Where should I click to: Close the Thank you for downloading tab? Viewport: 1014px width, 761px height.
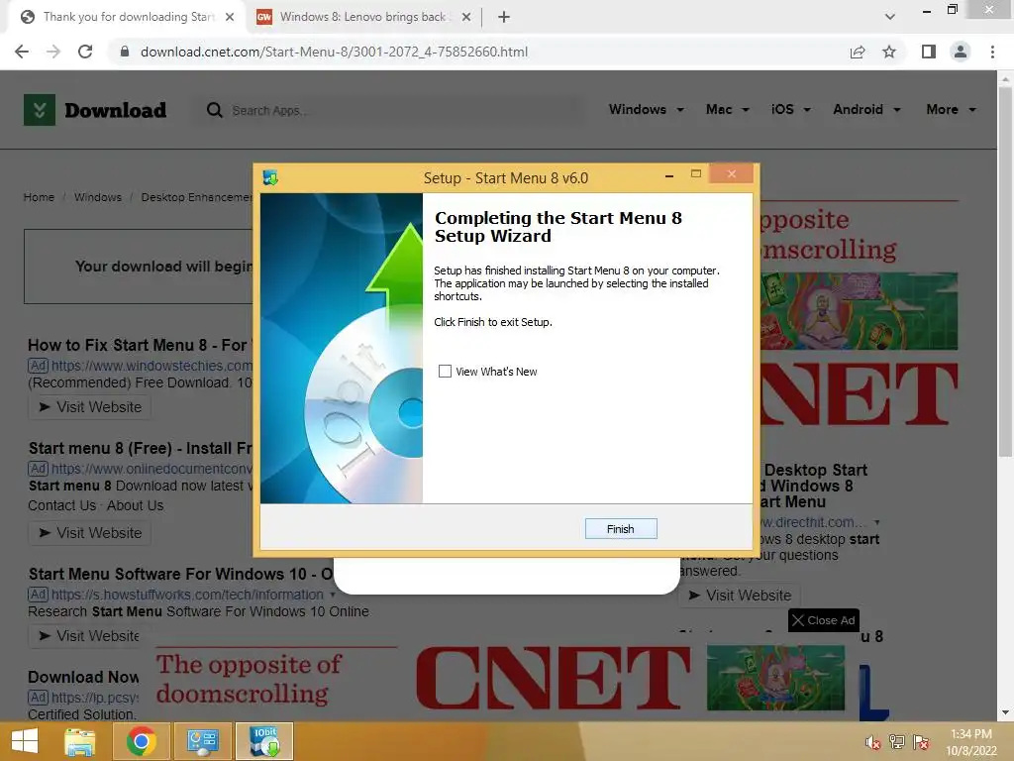tap(230, 17)
